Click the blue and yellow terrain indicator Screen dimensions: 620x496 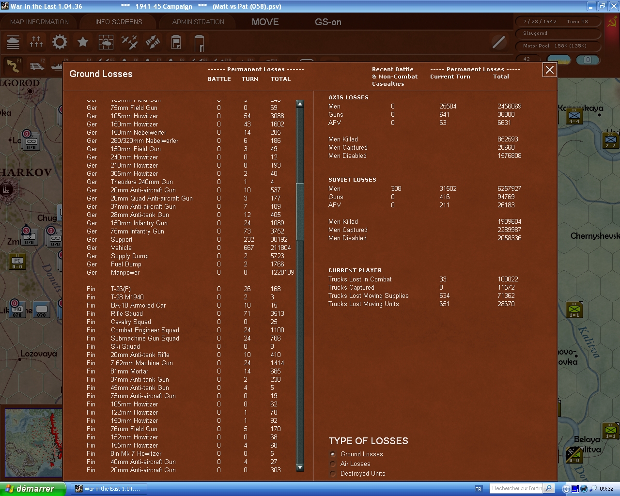click(x=559, y=60)
